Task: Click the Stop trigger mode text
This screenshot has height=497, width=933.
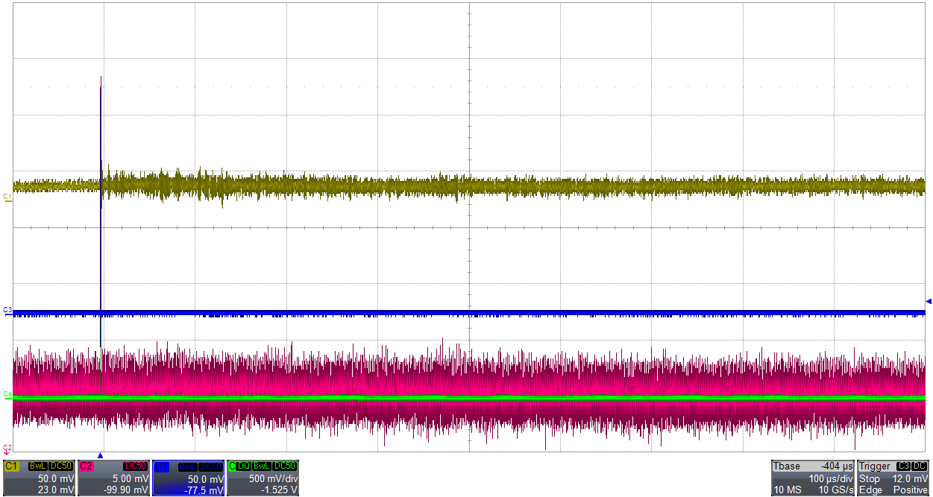Action: pos(870,478)
